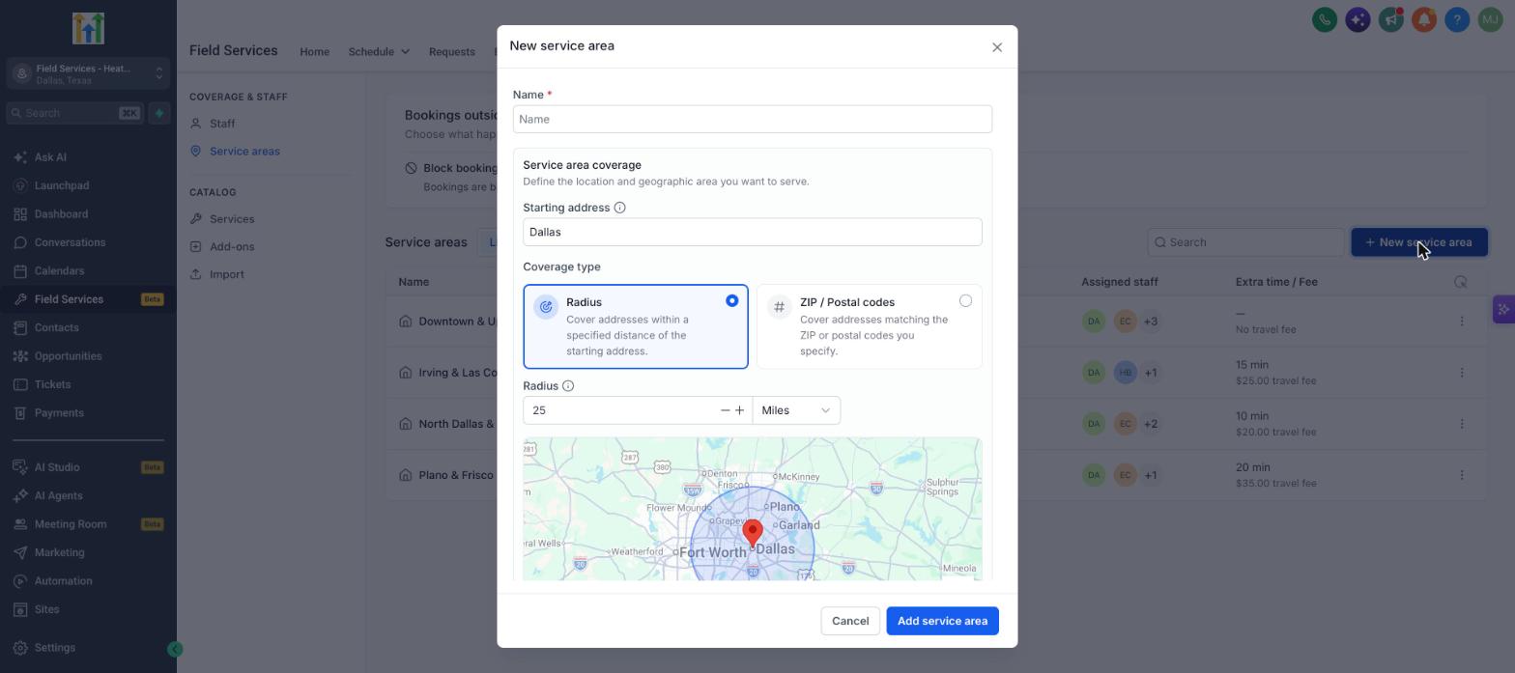
Task: Decrease the radius with the minus button
Action: coord(725,410)
